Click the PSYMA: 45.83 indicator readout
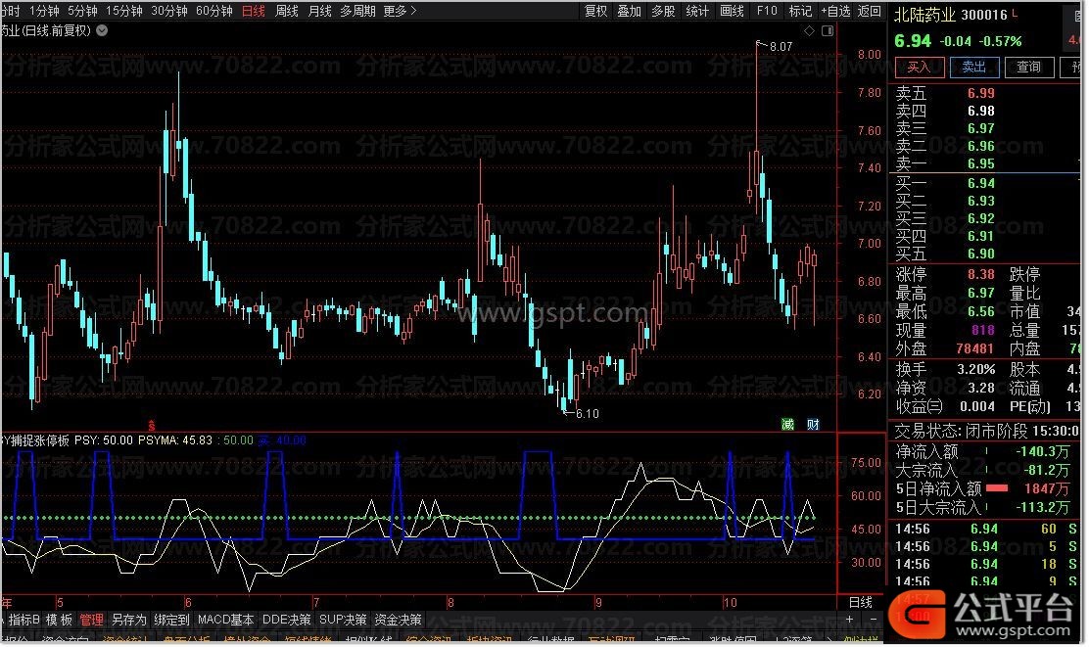Screen dimensions: 1089x647 175,440
